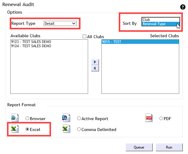Click the Queue button
Image resolution: width=188 pixels, height=154 pixels.
[x=139, y=147]
